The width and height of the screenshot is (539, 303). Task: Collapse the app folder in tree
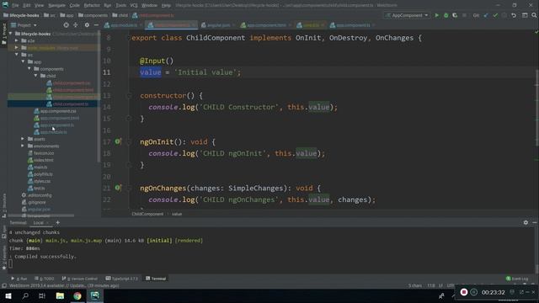tap(23, 61)
